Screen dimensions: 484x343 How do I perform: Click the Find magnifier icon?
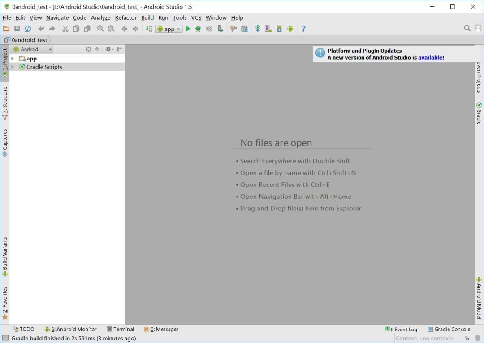click(x=100, y=29)
